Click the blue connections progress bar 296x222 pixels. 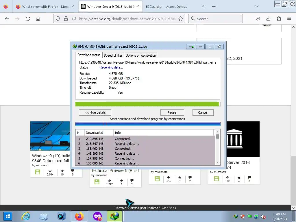[x=148, y=124]
